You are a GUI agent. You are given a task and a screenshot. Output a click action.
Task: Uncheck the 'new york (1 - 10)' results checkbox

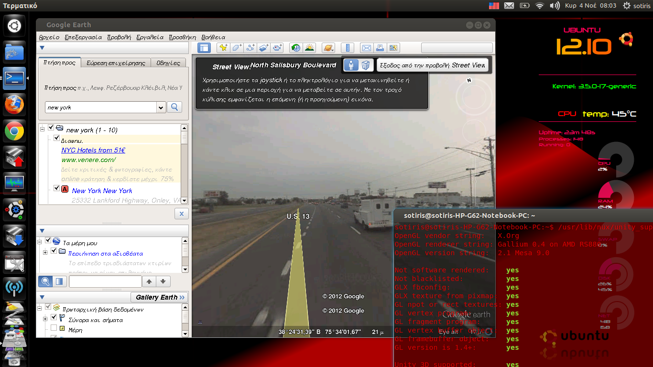[x=51, y=128]
